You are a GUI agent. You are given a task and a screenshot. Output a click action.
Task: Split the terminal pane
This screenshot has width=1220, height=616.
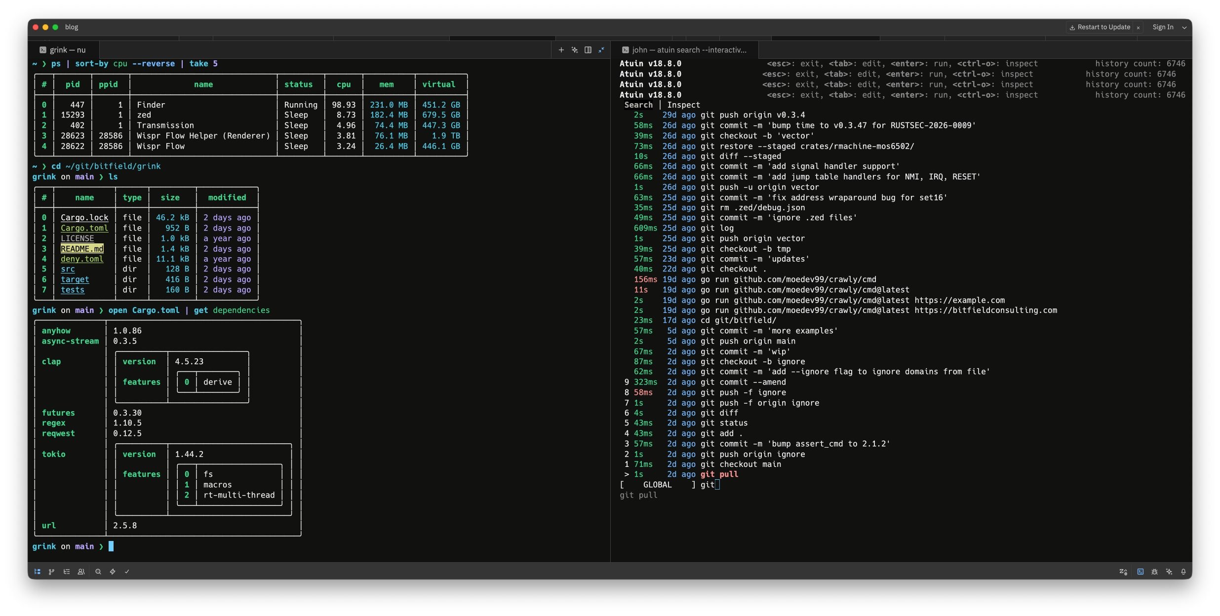[588, 50]
